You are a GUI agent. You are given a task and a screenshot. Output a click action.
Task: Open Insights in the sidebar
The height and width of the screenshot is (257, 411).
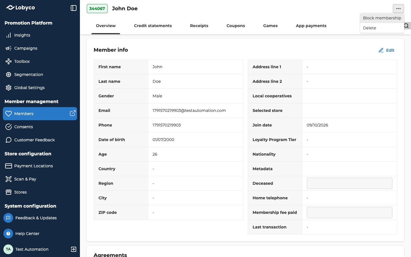pyautogui.click(x=40, y=35)
